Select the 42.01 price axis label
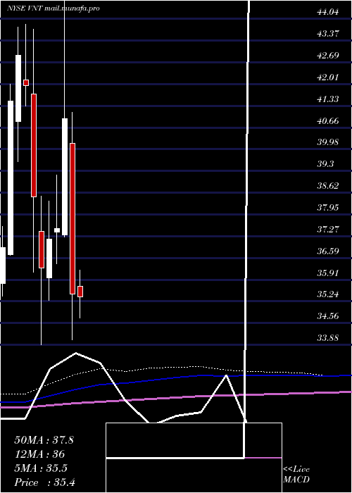Viewport: 352px width, 493px height. pyautogui.click(x=328, y=77)
